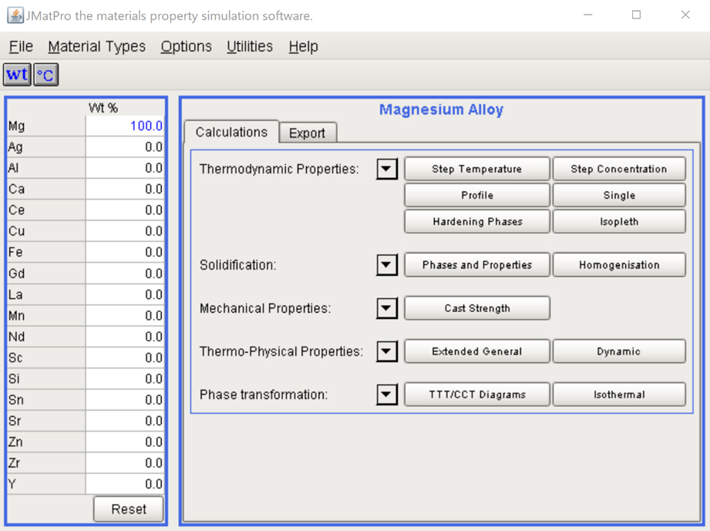Image resolution: width=710 pixels, height=531 pixels.
Task: Select the Y weight percent field
Action: (x=125, y=484)
